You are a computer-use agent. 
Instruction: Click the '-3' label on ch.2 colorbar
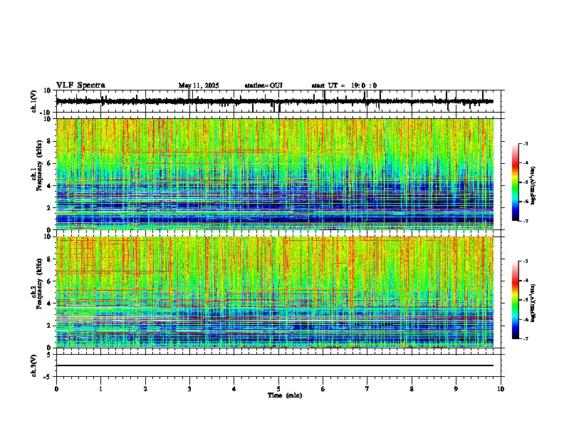pos(526,261)
